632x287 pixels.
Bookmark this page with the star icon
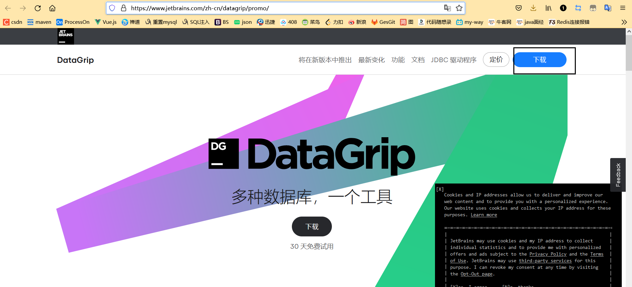click(459, 8)
